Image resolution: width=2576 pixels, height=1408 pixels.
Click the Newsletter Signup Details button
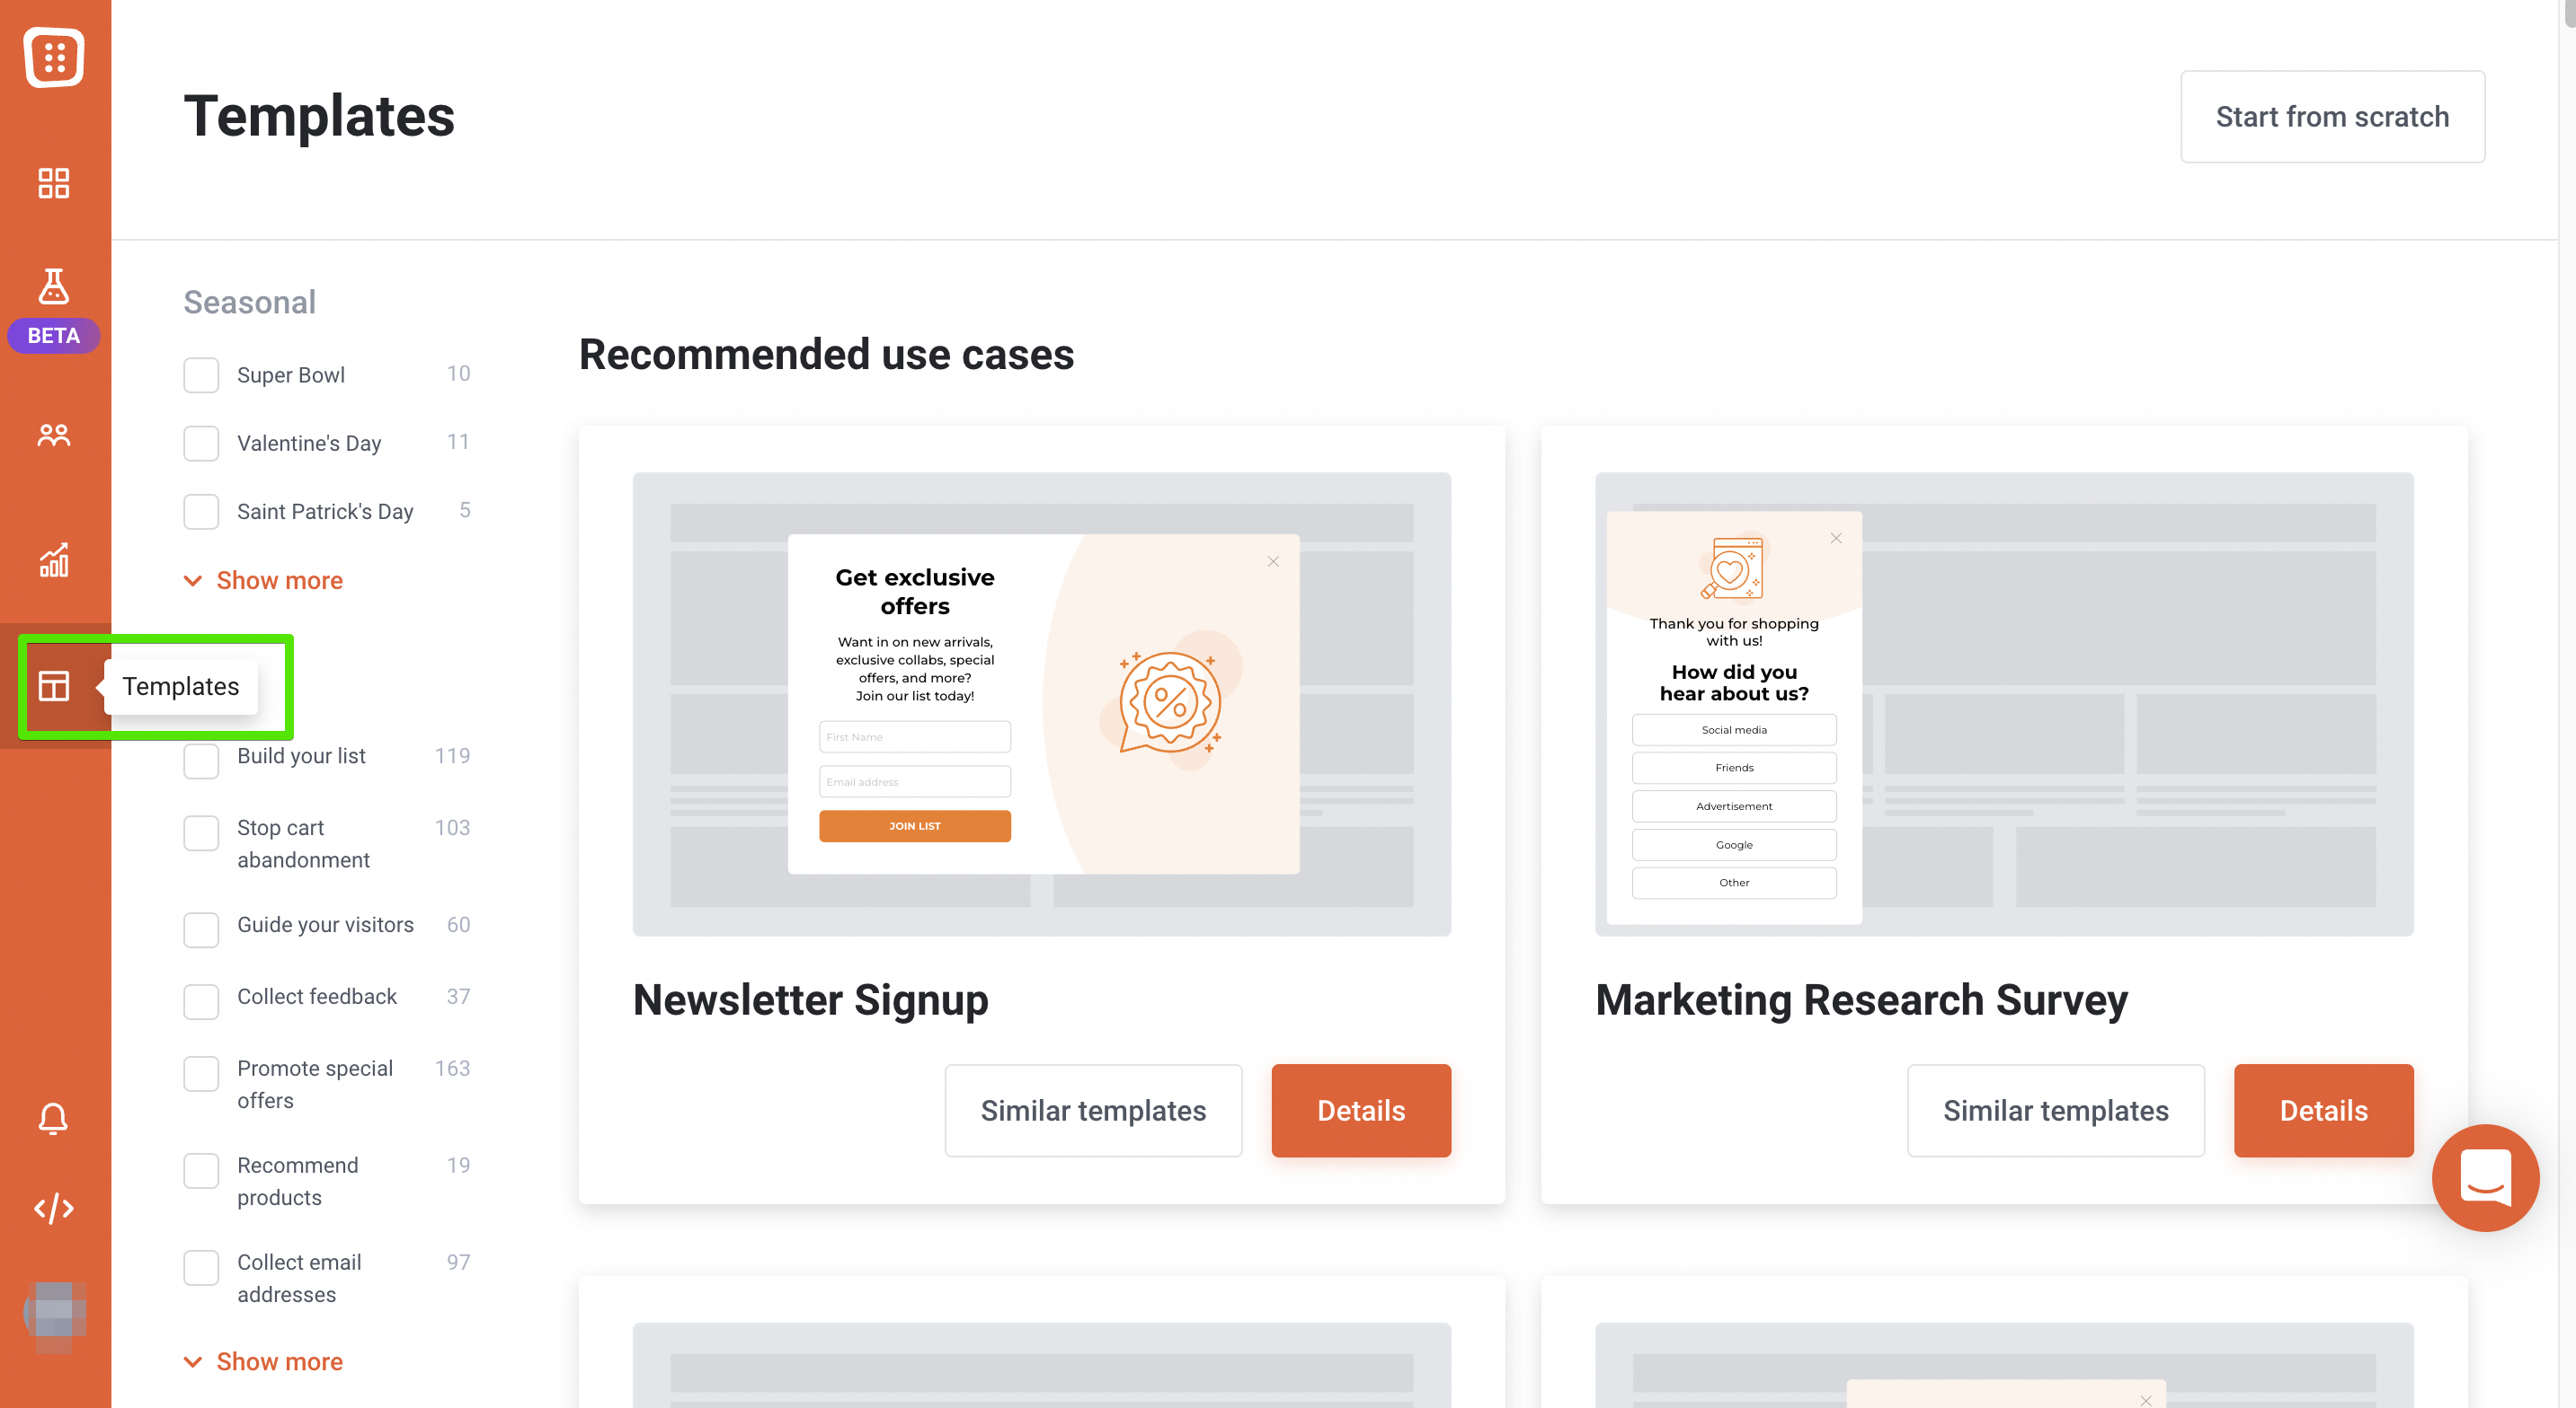(x=1360, y=1110)
